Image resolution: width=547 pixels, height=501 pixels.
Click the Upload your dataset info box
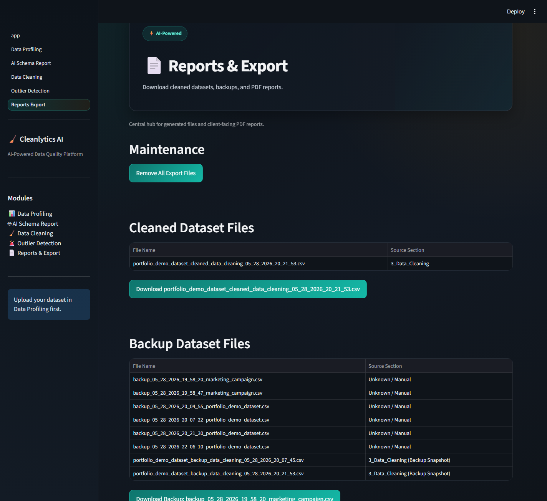click(x=49, y=304)
